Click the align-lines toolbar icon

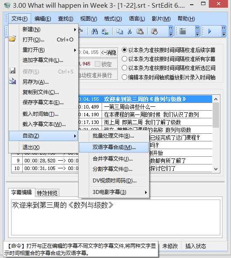[x=183, y=31]
